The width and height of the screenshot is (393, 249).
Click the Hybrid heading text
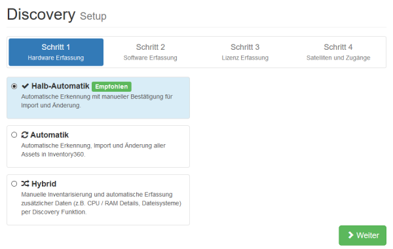(44, 184)
